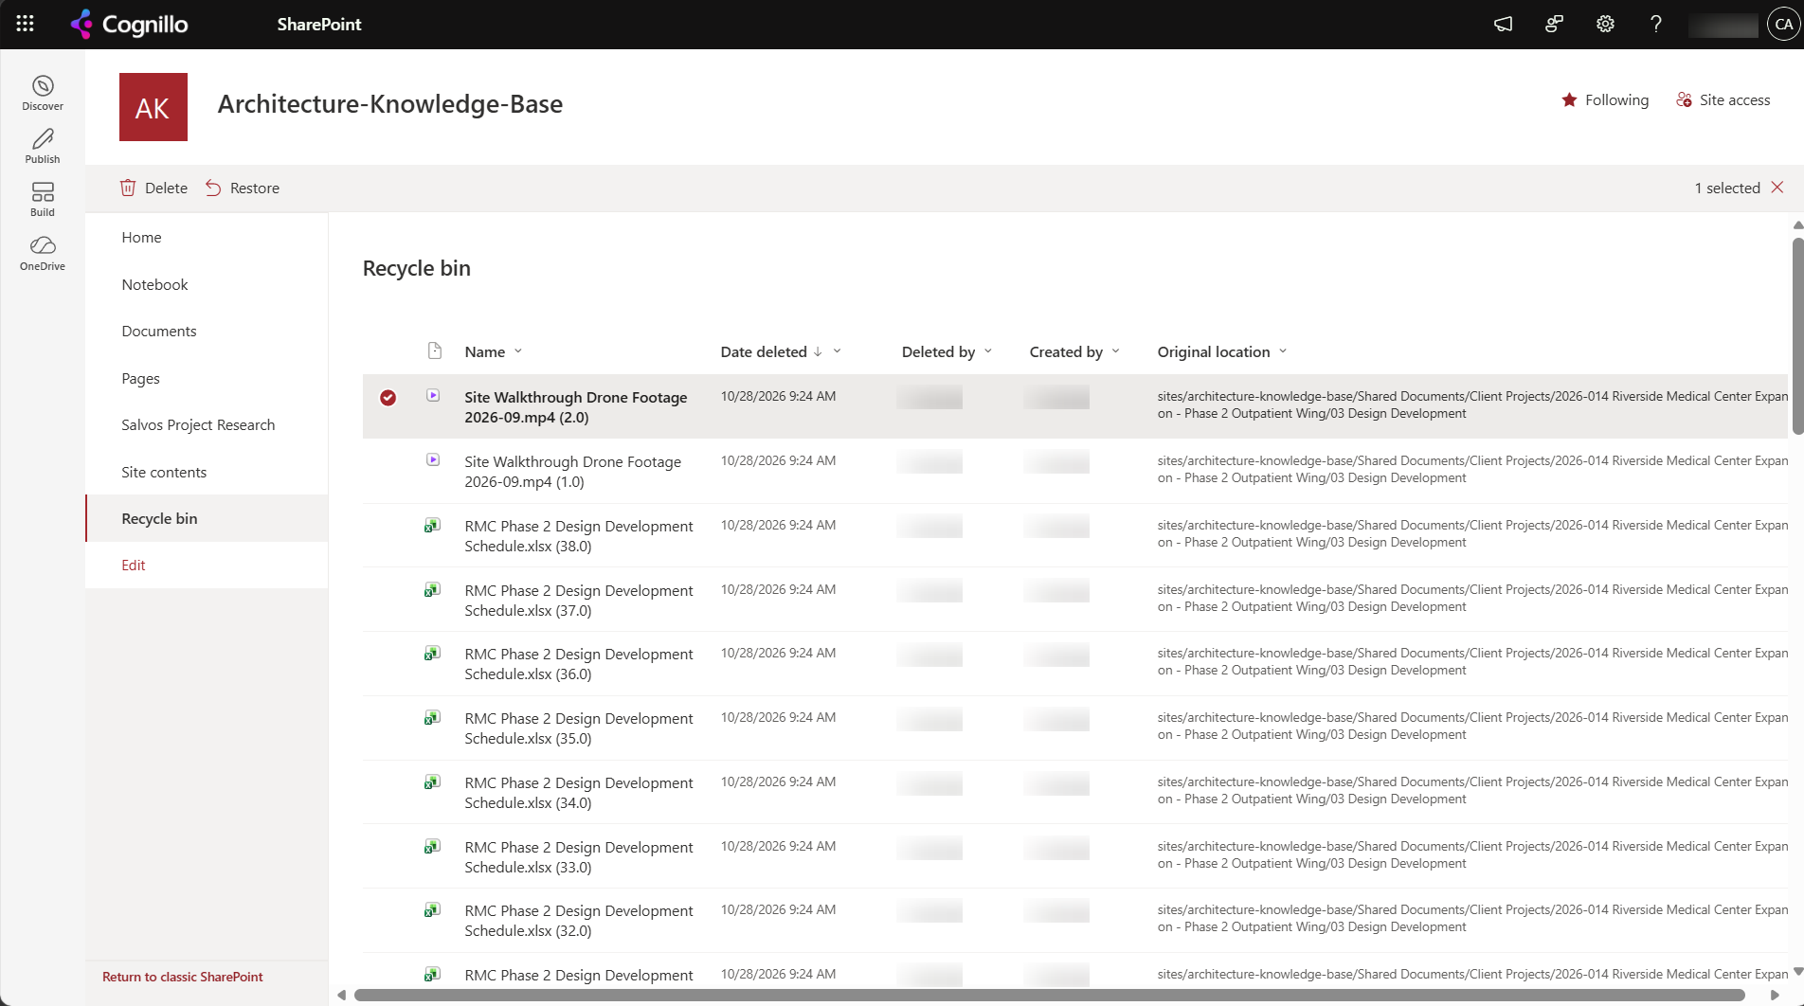Open the Copilot share icon in header

point(1554,25)
